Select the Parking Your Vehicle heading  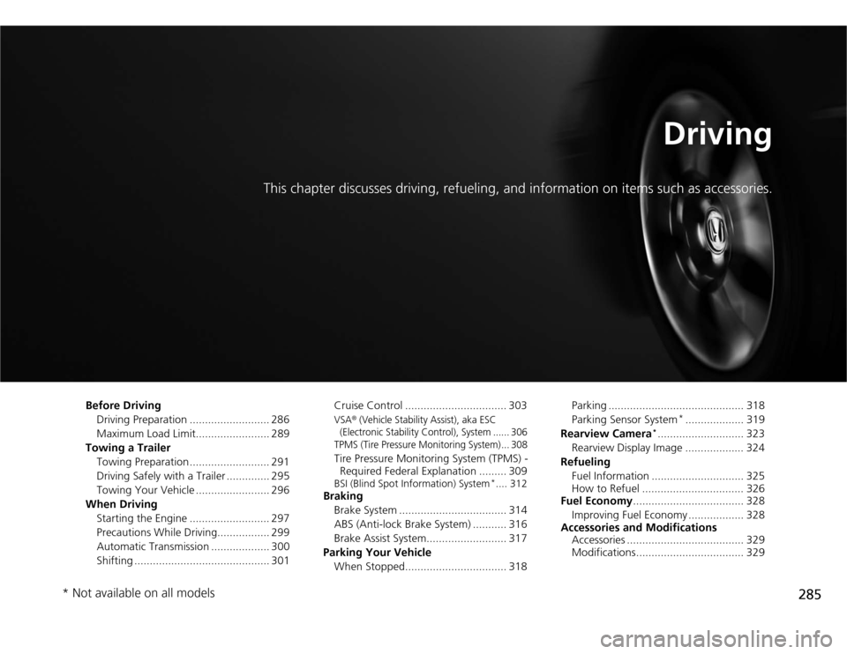[377, 552]
